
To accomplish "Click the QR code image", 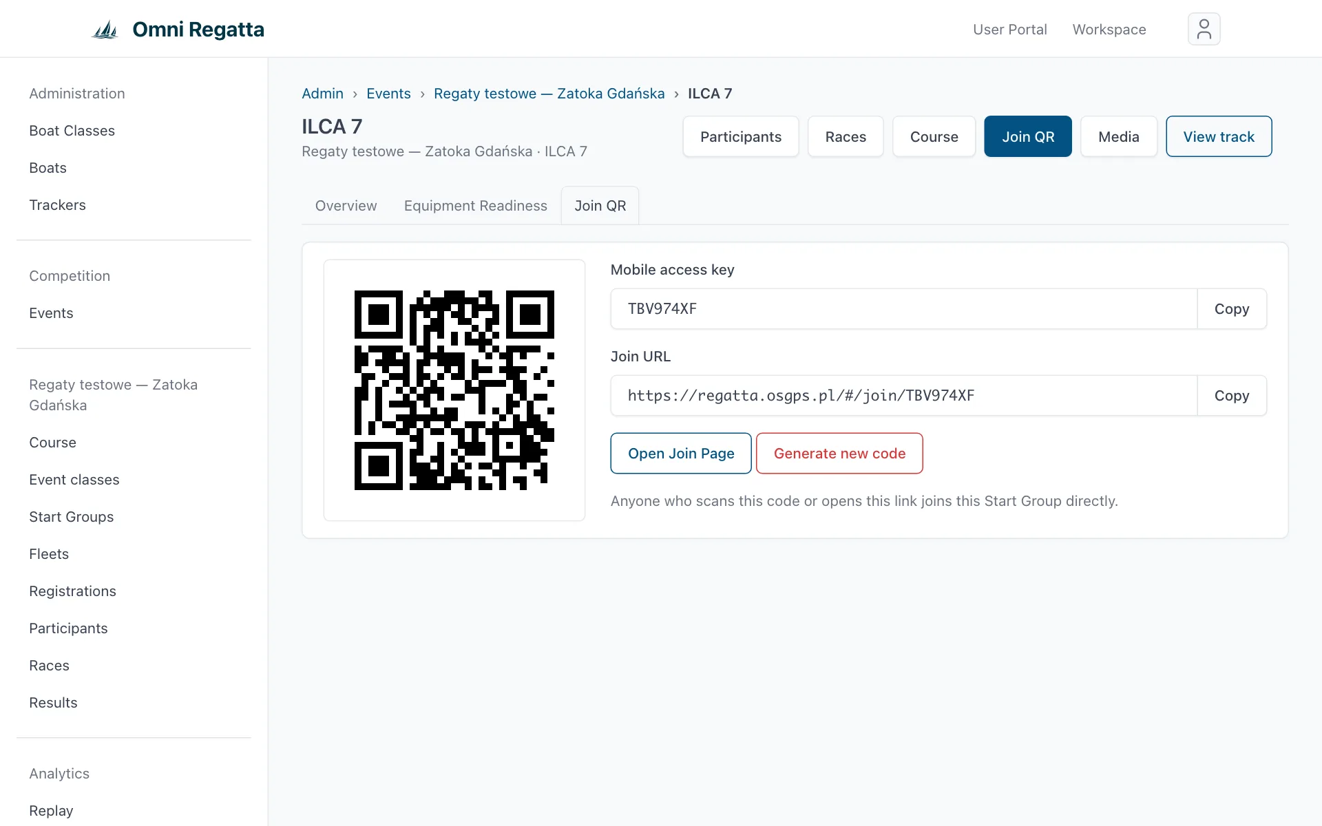I will point(454,390).
